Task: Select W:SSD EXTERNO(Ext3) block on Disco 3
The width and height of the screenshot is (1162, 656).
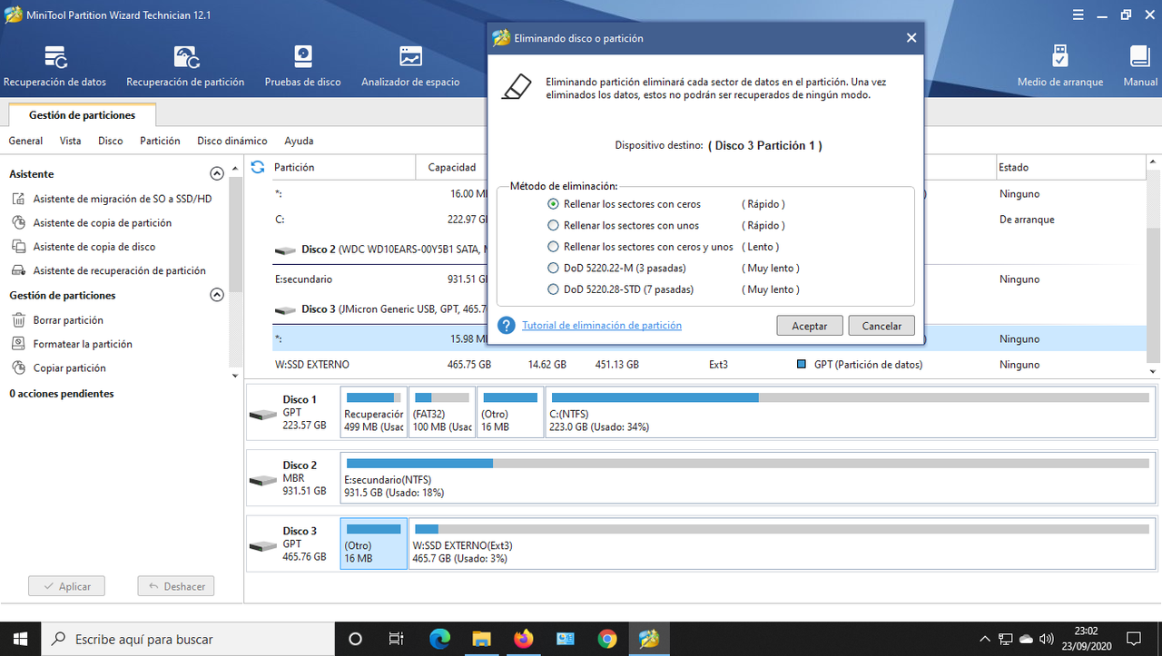Action: click(783, 543)
